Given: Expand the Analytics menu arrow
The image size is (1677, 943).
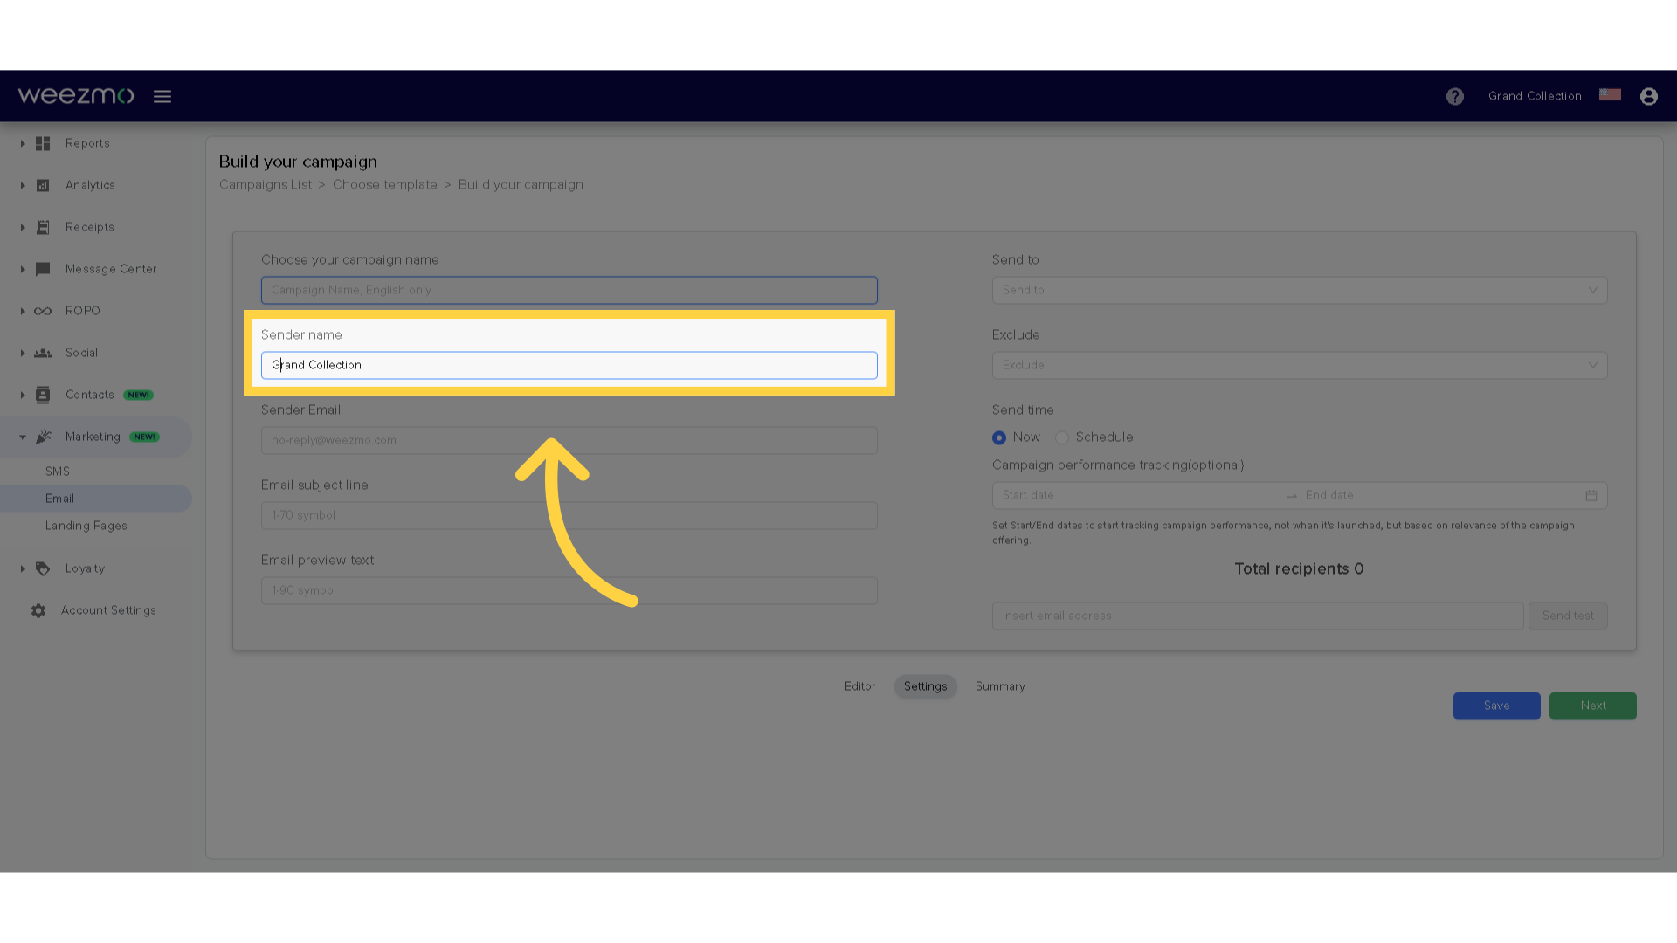Looking at the screenshot, I should [x=23, y=185].
